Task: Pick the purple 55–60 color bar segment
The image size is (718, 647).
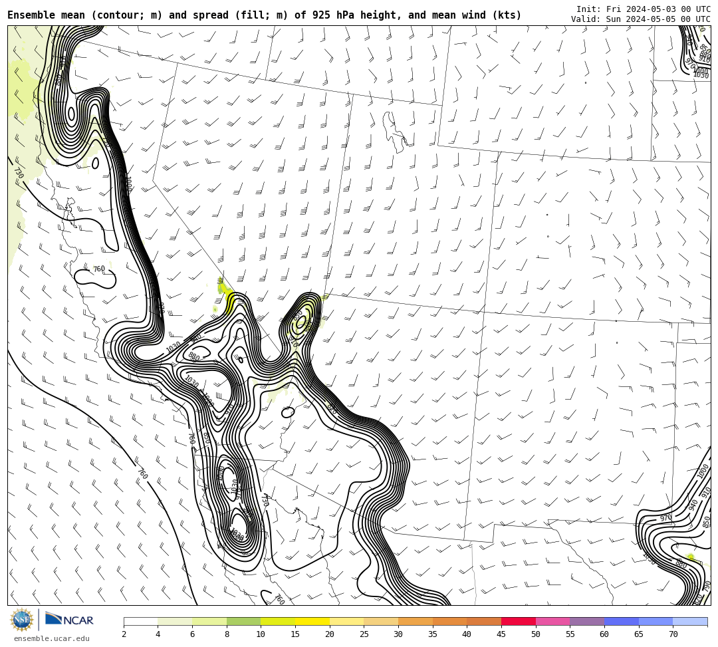Action: 587,621
